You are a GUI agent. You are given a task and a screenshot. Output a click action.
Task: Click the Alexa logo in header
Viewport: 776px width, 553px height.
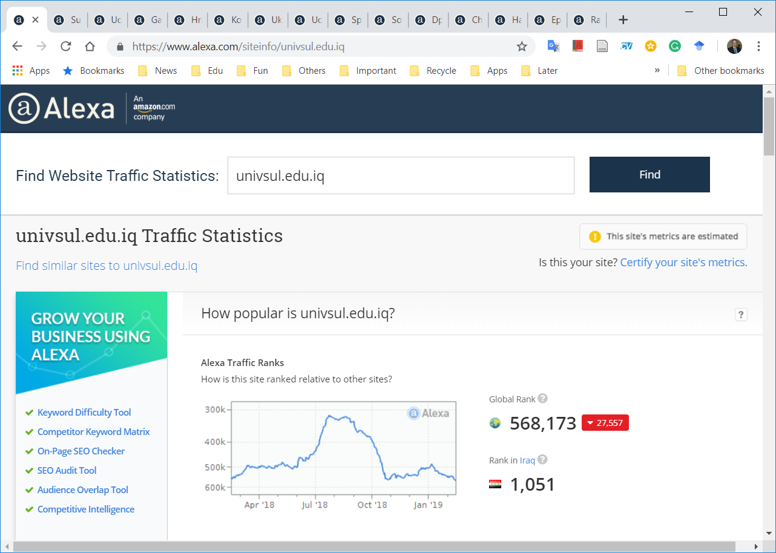[62, 108]
